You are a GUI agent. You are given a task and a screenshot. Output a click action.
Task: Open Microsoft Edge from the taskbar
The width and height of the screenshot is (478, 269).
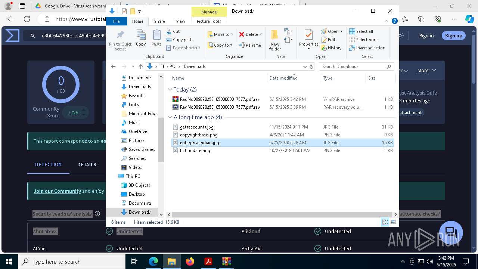coord(153,262)
